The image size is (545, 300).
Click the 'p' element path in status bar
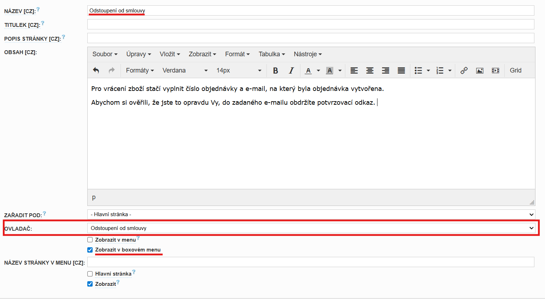coord(94,197)
